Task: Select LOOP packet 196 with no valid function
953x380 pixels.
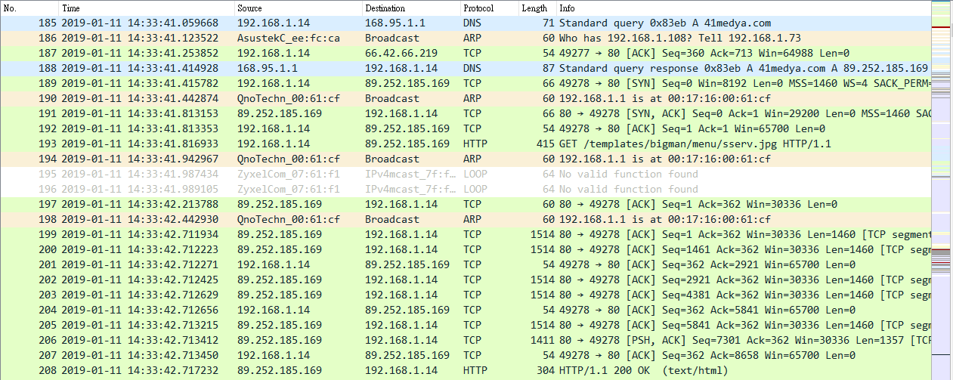Action: (x=466, y=190)
